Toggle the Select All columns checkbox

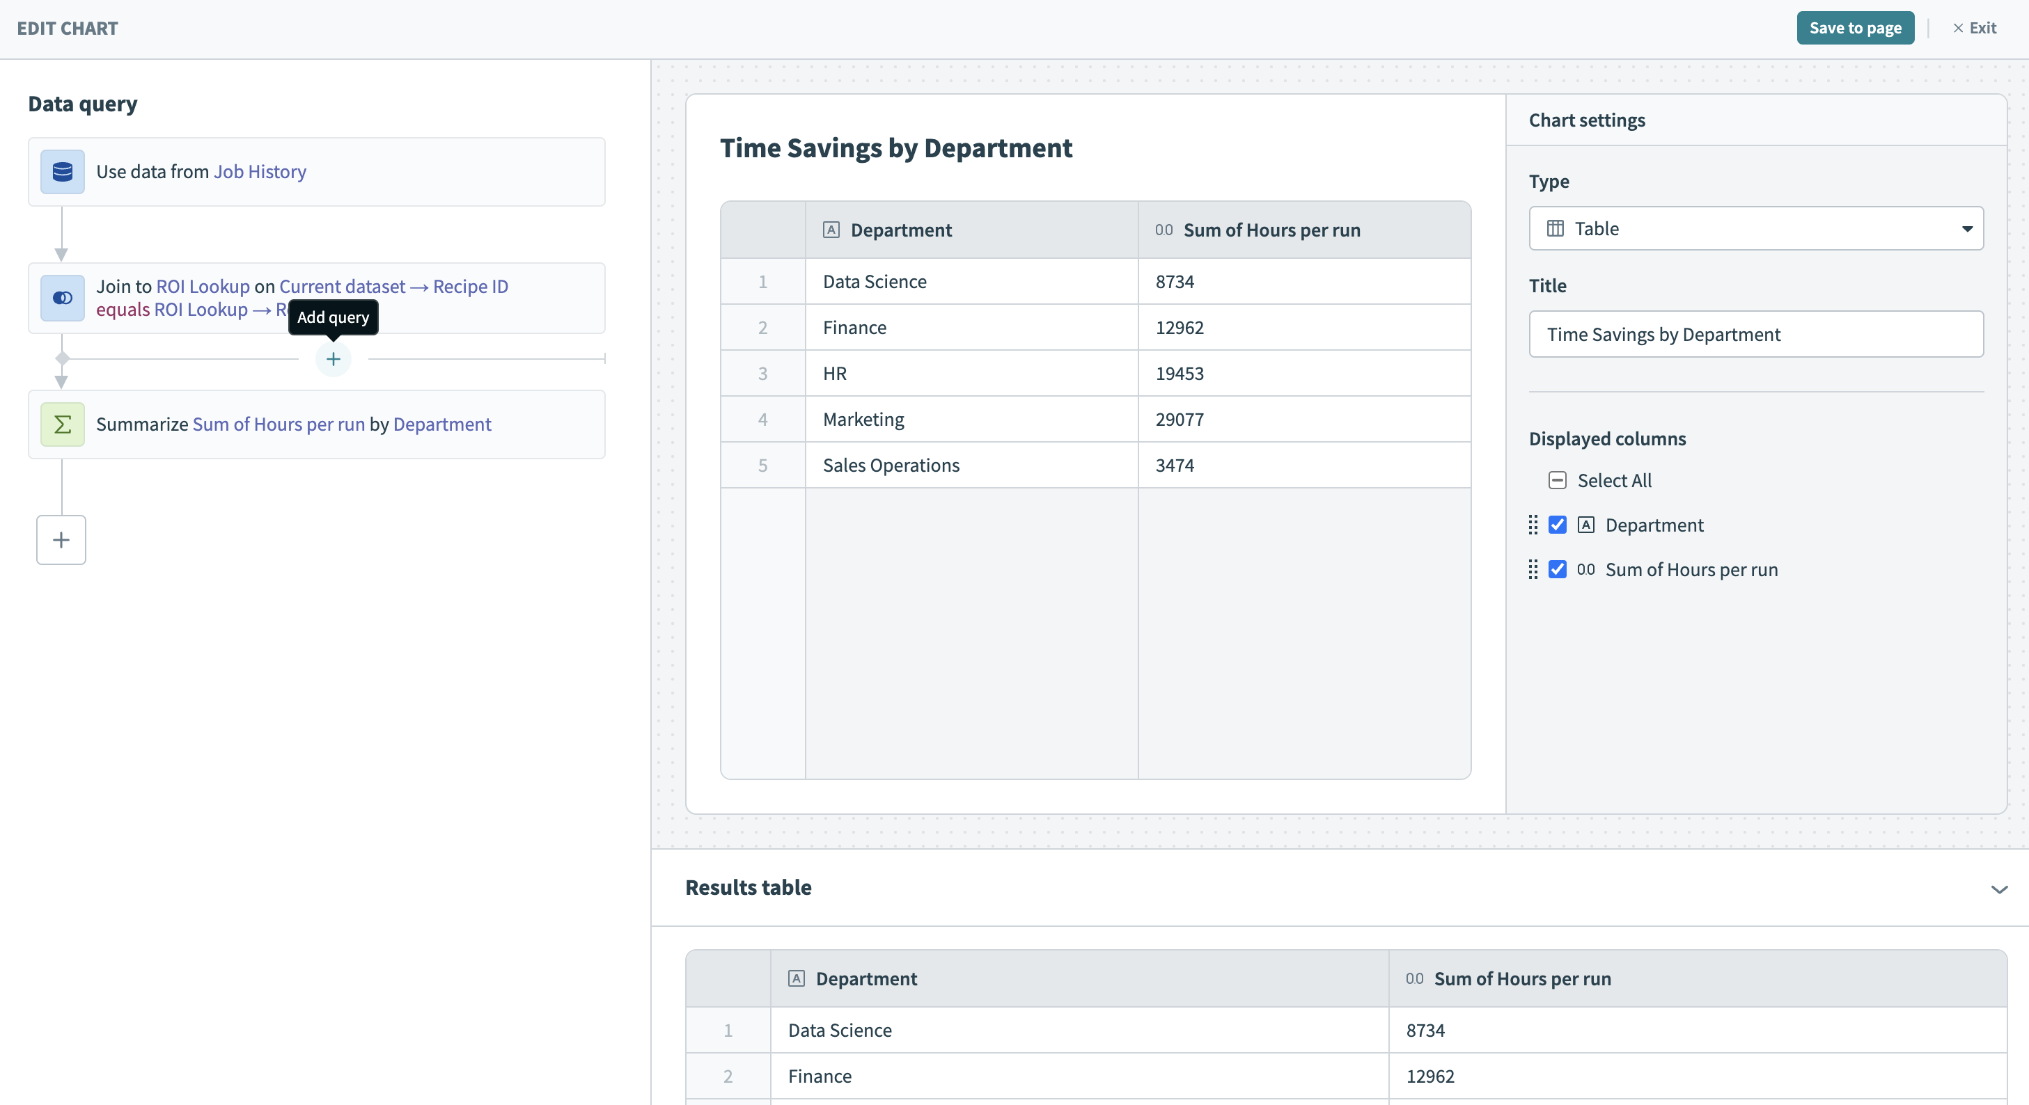pos(1557,480)
